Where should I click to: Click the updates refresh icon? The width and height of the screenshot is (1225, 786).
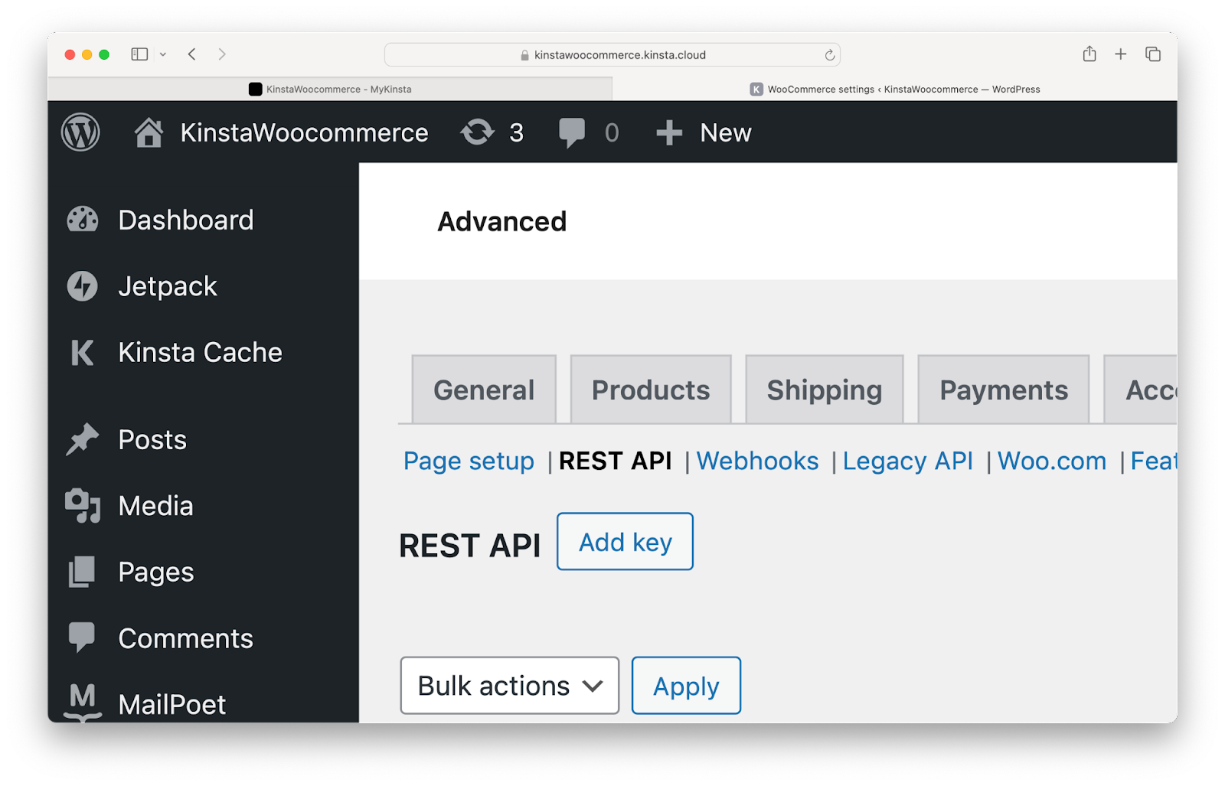click(x=477, y=132)
